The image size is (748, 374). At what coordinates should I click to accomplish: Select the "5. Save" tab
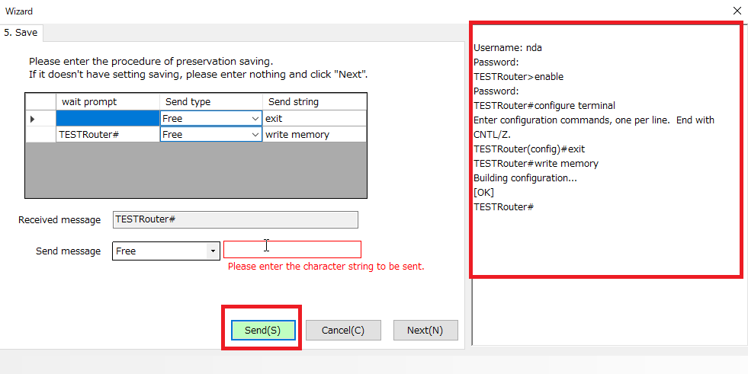click(x=21, y=33)
